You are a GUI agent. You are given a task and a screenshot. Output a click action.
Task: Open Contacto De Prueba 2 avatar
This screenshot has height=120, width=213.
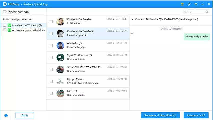60,33
